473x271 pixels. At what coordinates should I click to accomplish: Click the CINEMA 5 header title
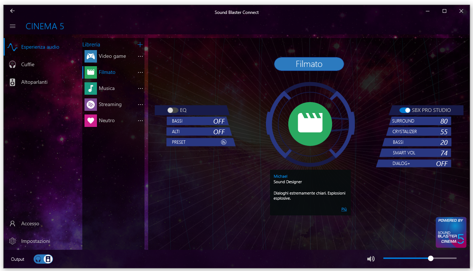pos(45,26)
